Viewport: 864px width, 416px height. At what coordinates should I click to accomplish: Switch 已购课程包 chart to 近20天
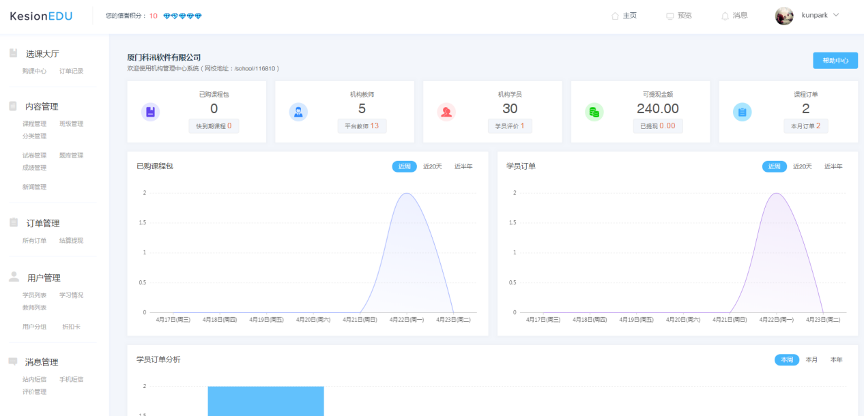tap(433, 166)
